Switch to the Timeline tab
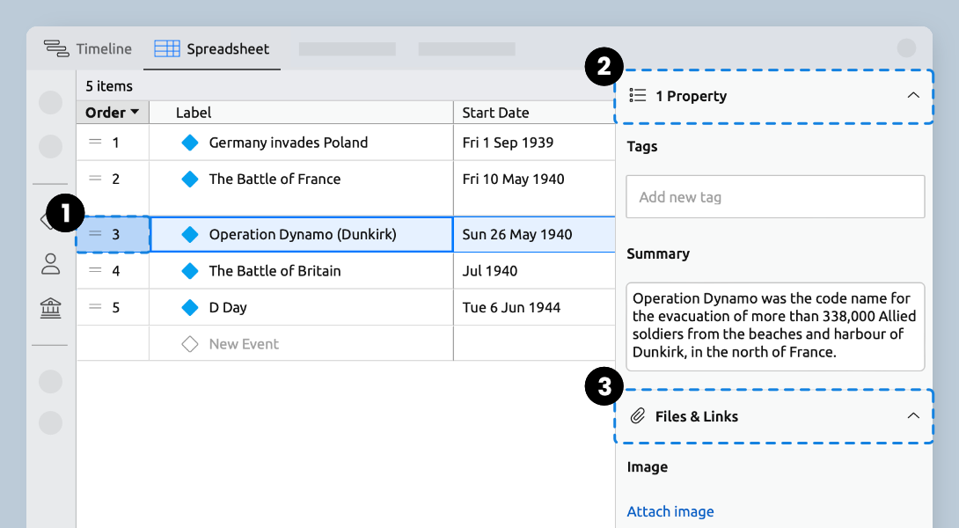The width and height of the screenshot is (959, 528). click(87, 49)
